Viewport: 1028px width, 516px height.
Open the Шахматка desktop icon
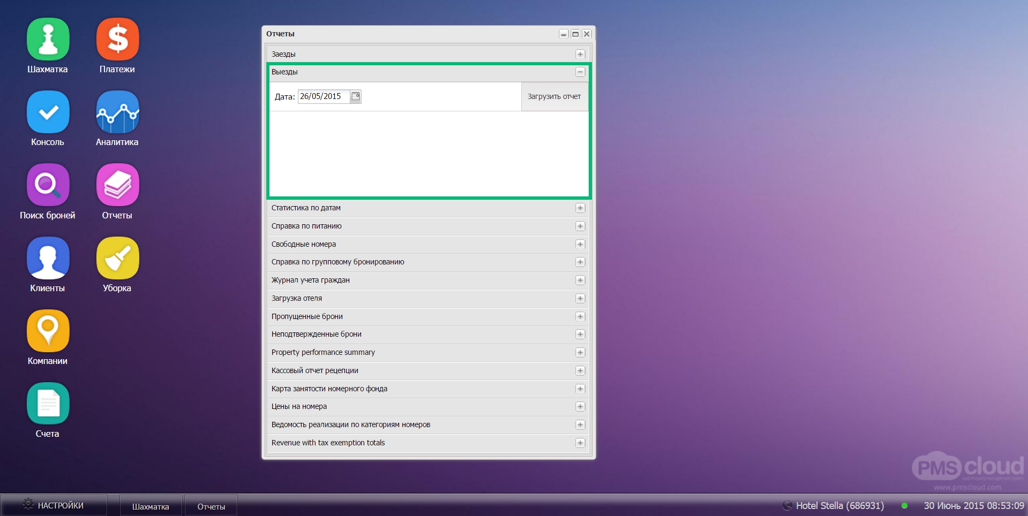48,40
